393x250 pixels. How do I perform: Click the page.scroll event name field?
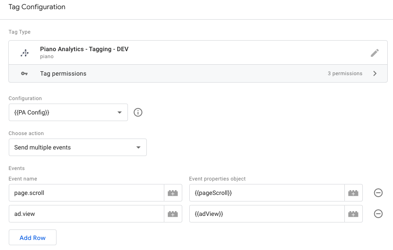point(86,193)
